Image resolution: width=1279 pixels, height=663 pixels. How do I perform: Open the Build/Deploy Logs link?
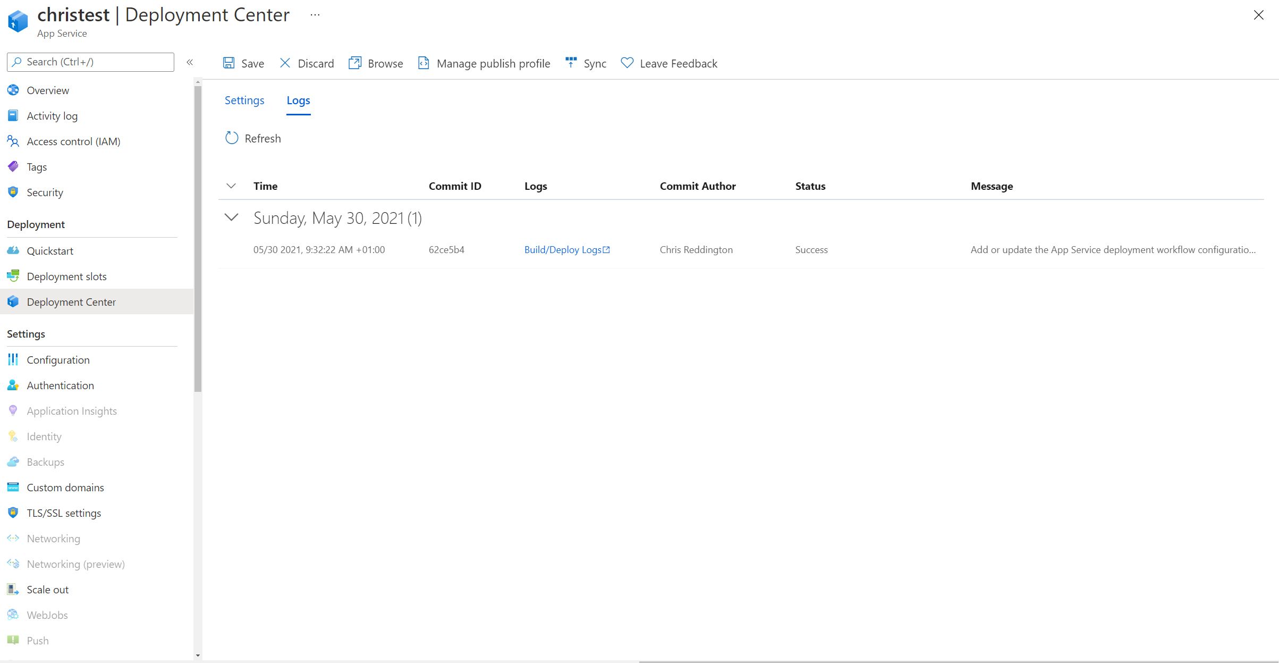(x=566, y=249)
